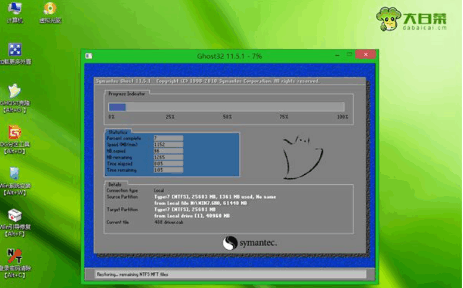Close the Ghost32 11.5.1 window
The image size is (463, 288).
point(366,54)
